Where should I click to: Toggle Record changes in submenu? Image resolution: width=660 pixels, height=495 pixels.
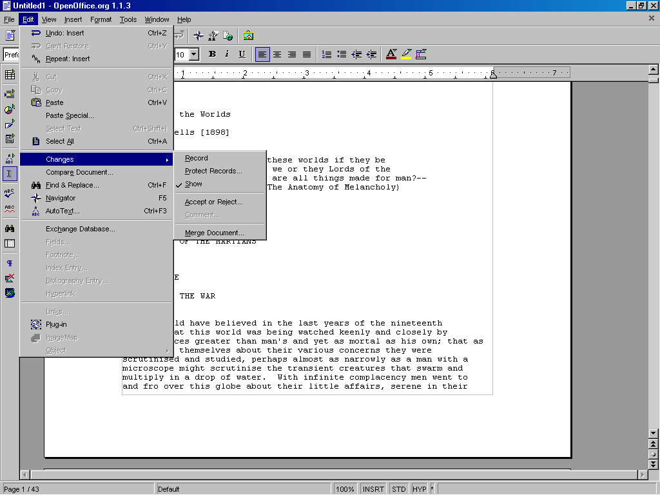pyautogui.click(x=196, y=159)
